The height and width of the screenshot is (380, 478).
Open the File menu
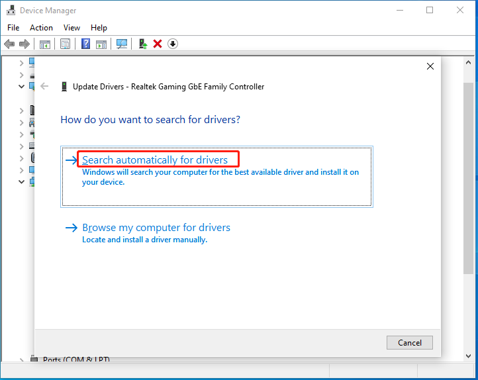13,28
